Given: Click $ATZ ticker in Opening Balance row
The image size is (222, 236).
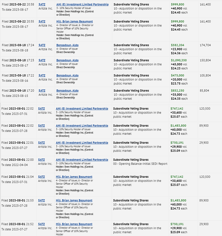Looking at the screenshot, I should (x=42, y=160).
